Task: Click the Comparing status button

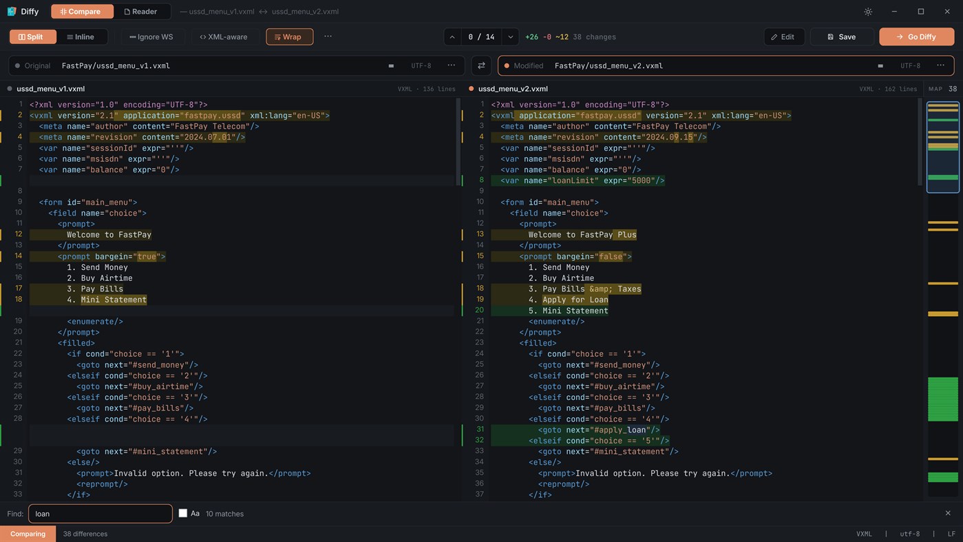Action: coord(28,534)
